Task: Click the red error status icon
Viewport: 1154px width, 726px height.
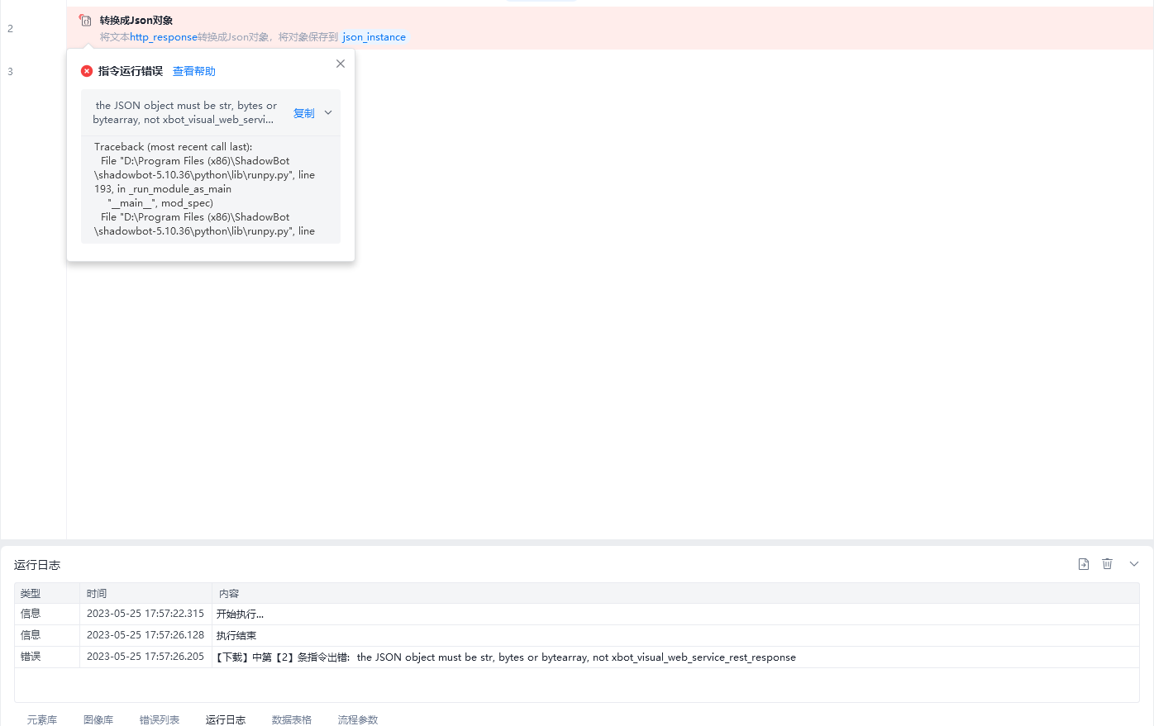Action: [87, 71]
